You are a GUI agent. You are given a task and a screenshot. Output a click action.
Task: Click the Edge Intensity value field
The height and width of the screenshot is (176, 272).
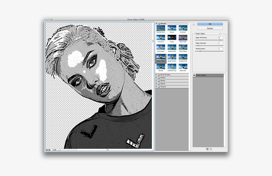[x=220, y=43]
